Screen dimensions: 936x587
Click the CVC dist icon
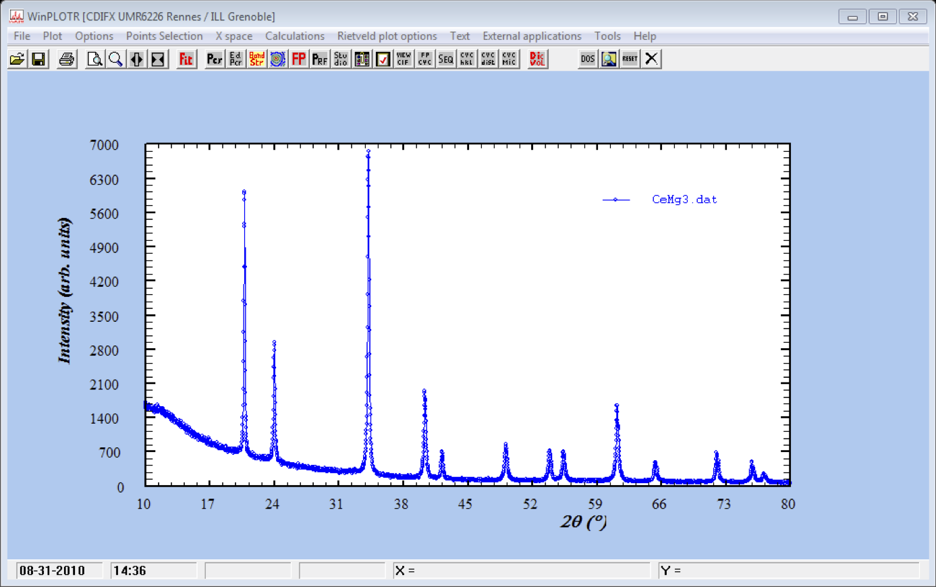pos(488,59)
